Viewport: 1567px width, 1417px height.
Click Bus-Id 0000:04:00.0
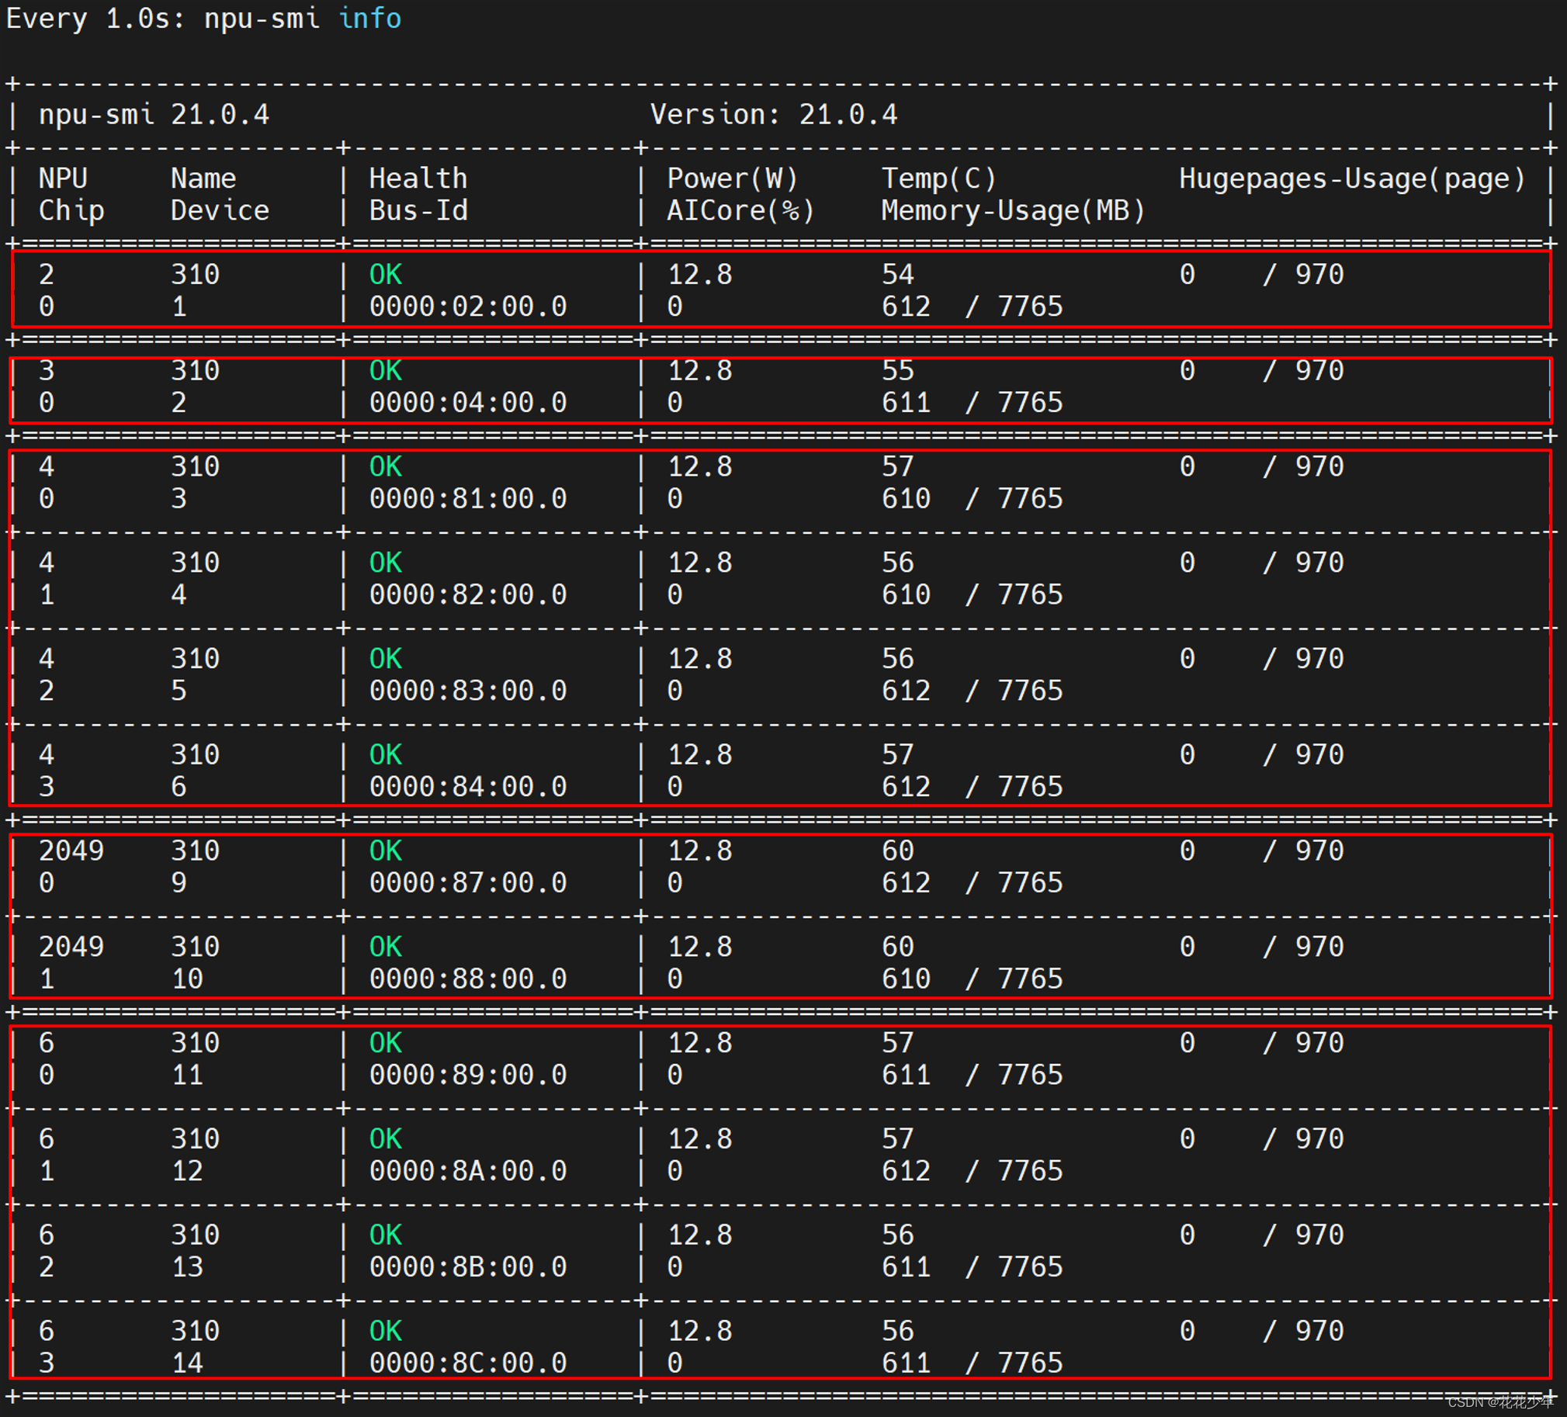[x=468, y=403]
